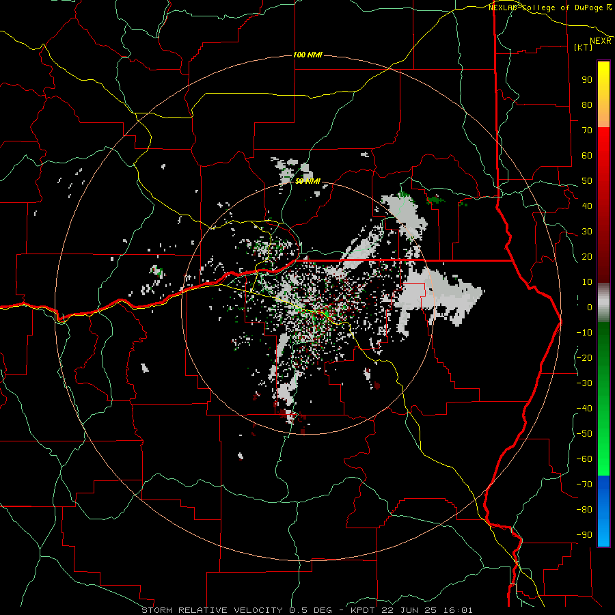Pick the gray zero-velocity band on scale

[x=603, y=303]
